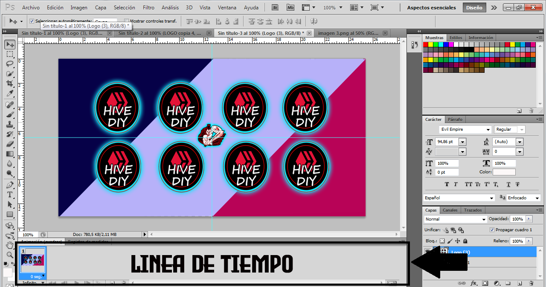The width and height of the screenshot is (546, 287).
Task: Pick the red swatch in Muestras panel
Action: click(x=426, y=44)
